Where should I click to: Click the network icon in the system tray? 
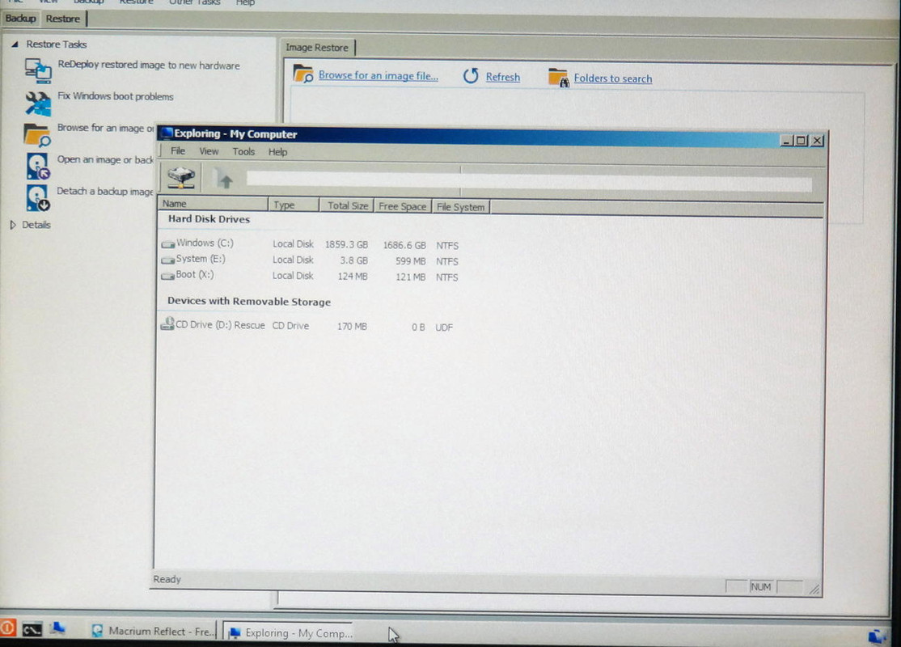coord(878,636)
